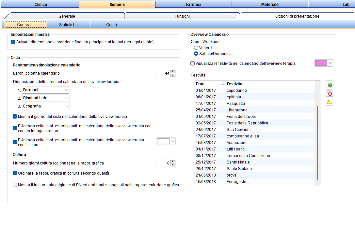Screen dimensions: 355x227
Task: Open the white highlight color dropdown arrow
Action: coord(173,141)
